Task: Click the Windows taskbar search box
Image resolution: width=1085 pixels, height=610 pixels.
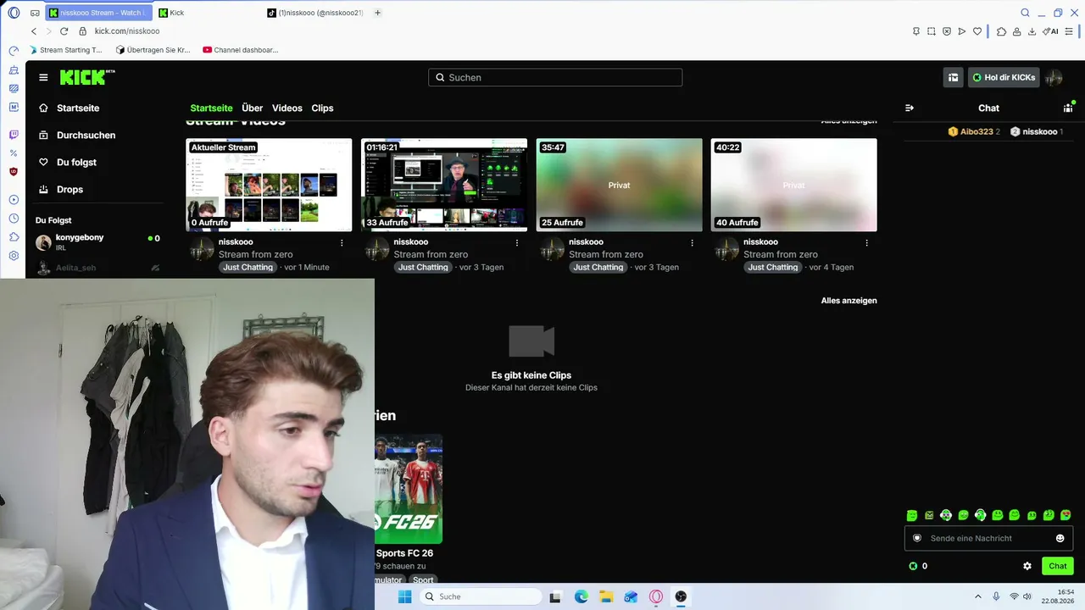Action: point(481,596)
